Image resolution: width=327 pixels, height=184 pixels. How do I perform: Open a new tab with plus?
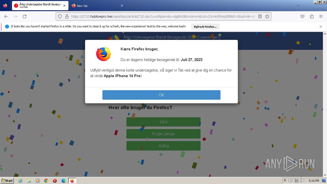click(x=131, y=6)
